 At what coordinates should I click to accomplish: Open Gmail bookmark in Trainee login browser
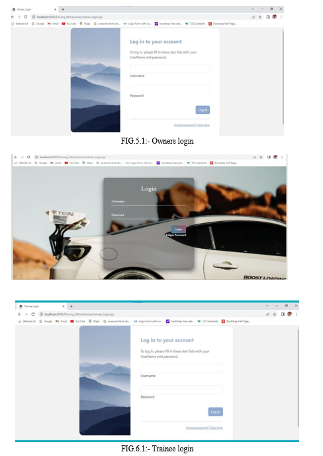tap(62, 322)
